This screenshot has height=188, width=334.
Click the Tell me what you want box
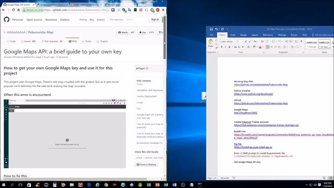pyautogui.click(x=323, y=35)
